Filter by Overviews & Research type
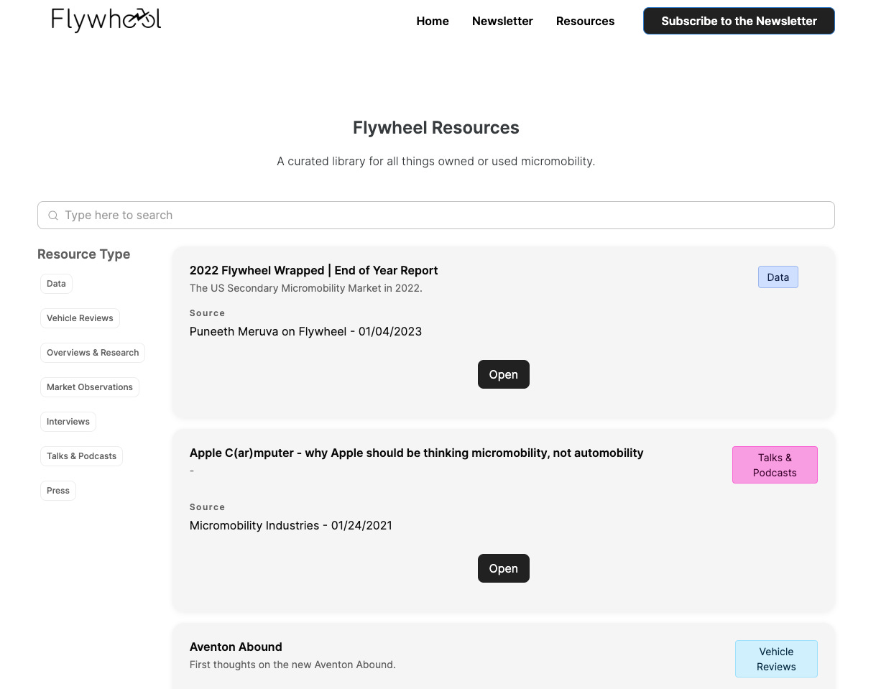Viewport: 876px width, 689px height. 93,353
